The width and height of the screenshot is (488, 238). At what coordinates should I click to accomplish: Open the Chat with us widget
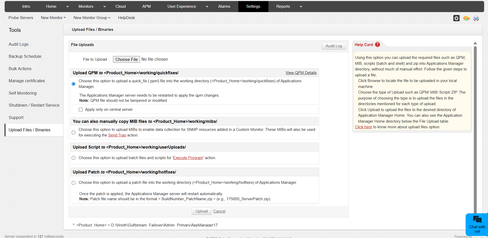(x=477, y=224)
